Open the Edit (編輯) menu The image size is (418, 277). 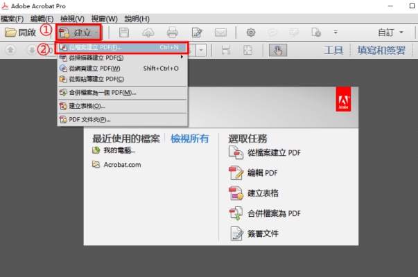[x=42, y=19]
